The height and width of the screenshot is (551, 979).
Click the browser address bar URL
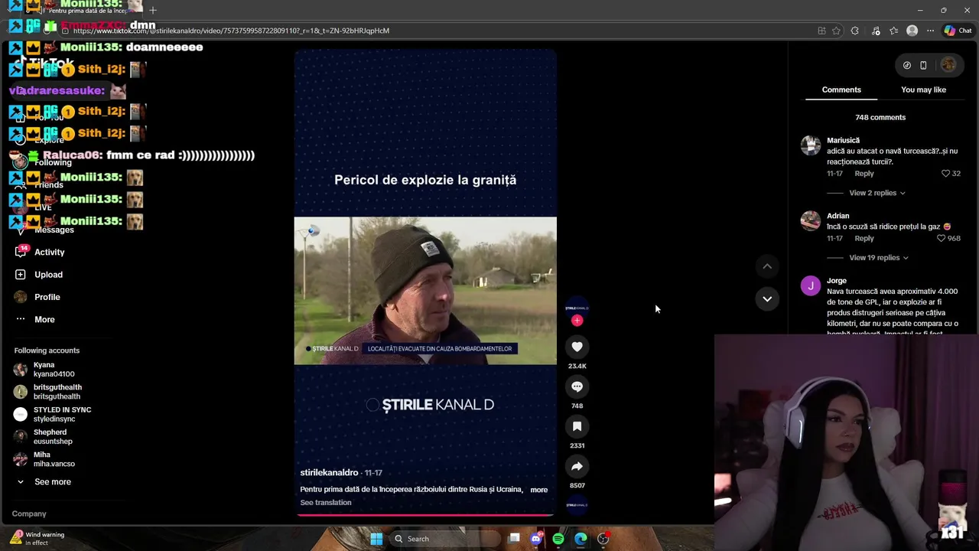[231, 31]
